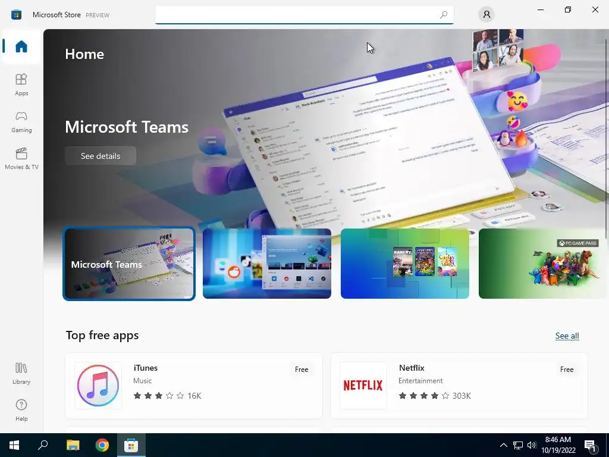Show hidden system tray icons
609x457 pixels.
click(503, 445)
